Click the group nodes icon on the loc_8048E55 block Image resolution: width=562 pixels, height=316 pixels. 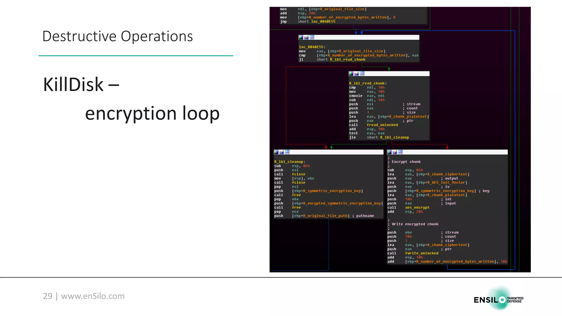[312, 37]
